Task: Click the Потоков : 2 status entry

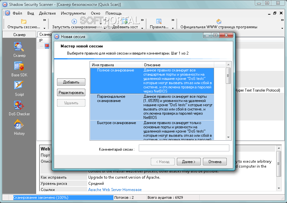Action: tap(124, 197)
